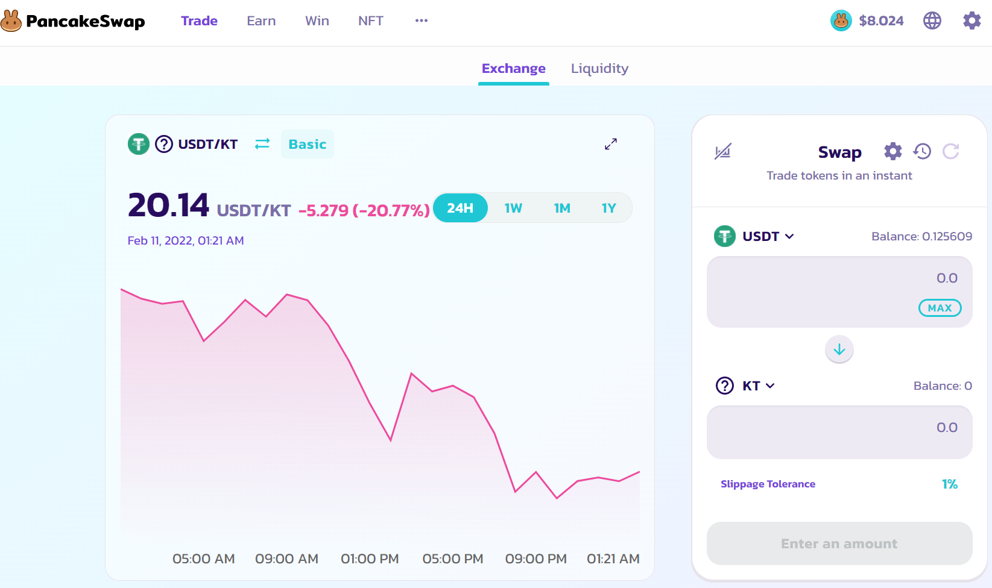Image resolution: width=992 pixels, height=588 pixels.
Task: Click the PancakeSwap logo
Action: pyautogui.click(x=73, y=21)
